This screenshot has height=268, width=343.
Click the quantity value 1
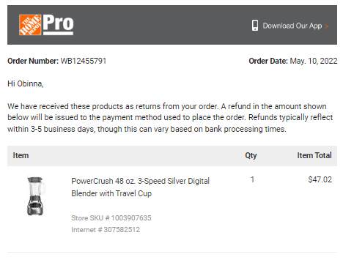252,179
